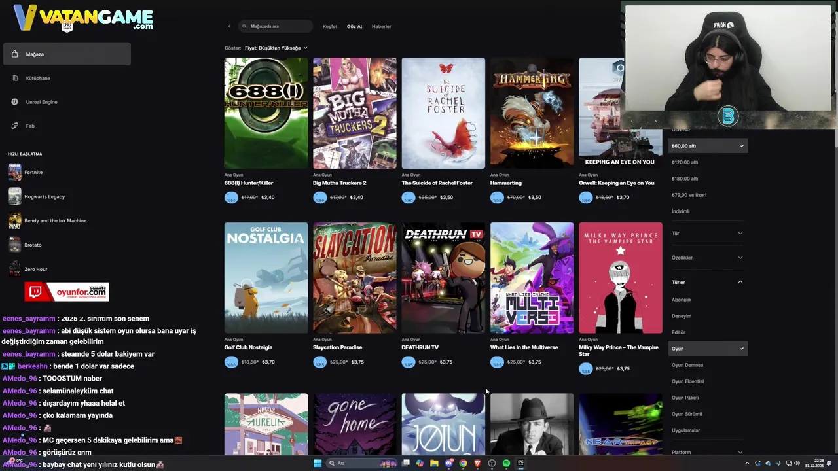The image size is (838, 471).
Task: Expand the Tür filter section
Action: [x=708, y=233]
